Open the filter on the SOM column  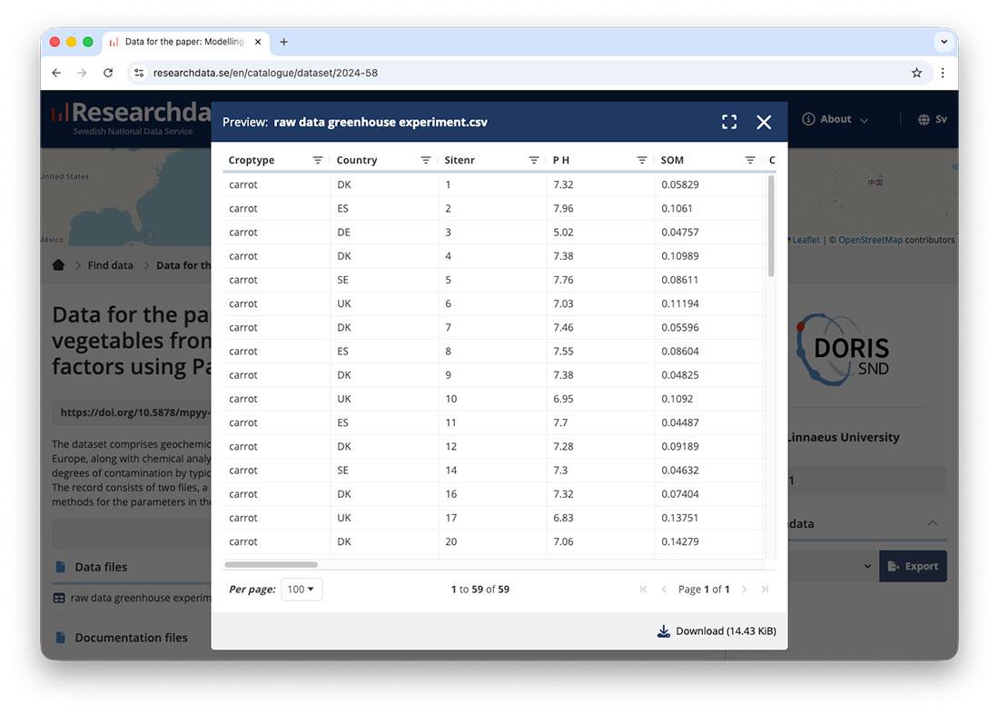(750, 159)
